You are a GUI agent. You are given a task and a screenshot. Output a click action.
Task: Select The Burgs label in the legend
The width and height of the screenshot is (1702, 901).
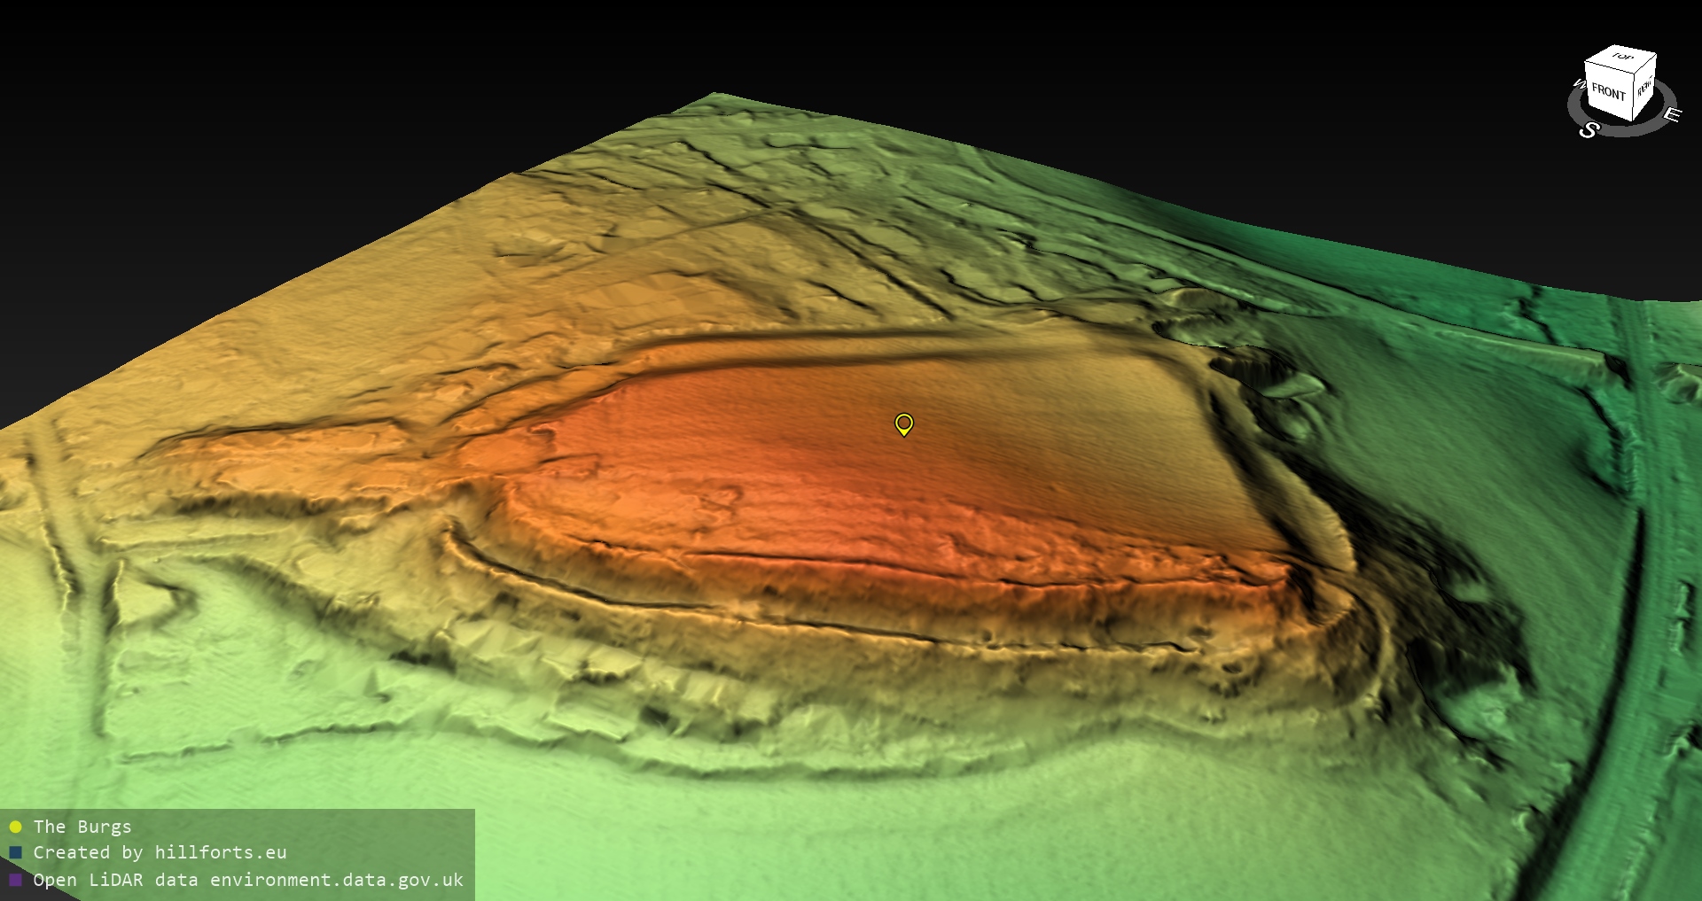[x=82, y=827]
